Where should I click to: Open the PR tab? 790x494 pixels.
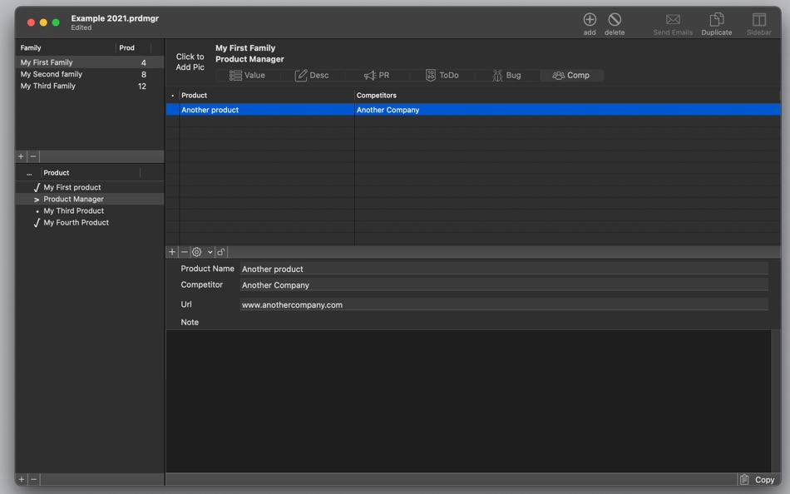[377, 75]
